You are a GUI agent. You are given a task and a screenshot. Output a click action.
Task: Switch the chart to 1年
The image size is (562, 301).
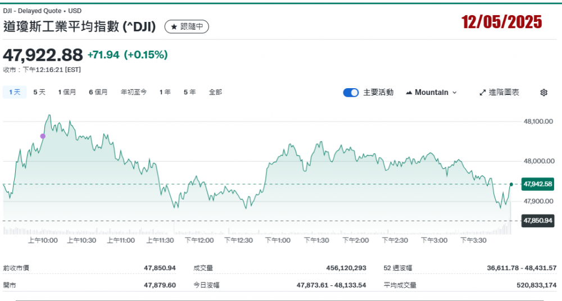pyautogui.click(x=165, y=92)
